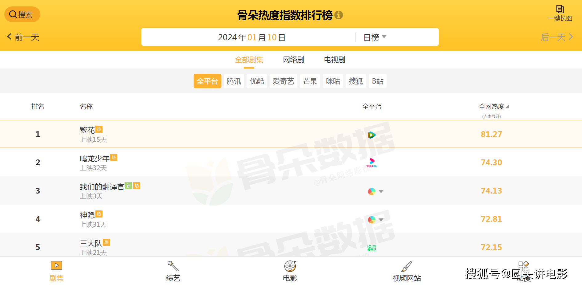The width and height of the screenshot is (582, 286).
Task: Click rank number 1
Action: [x=38, y=134]
